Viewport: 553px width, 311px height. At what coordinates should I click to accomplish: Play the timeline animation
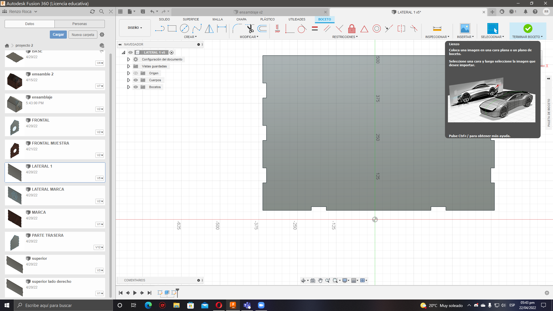(x=135, y=293)
